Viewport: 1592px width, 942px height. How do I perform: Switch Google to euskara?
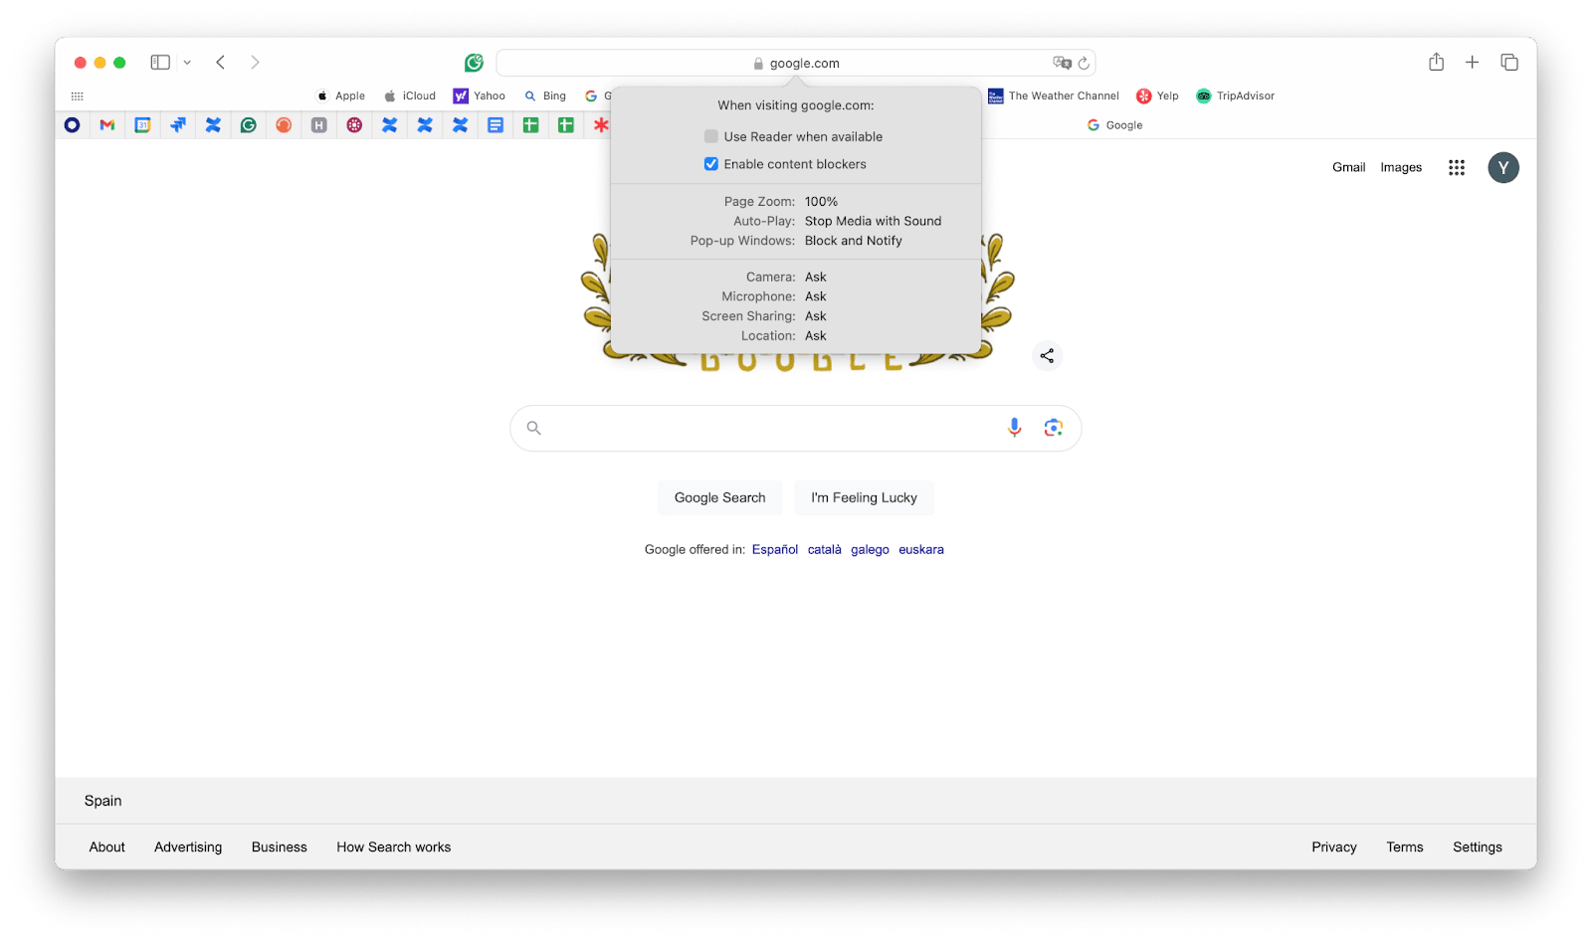click(921, 549)
